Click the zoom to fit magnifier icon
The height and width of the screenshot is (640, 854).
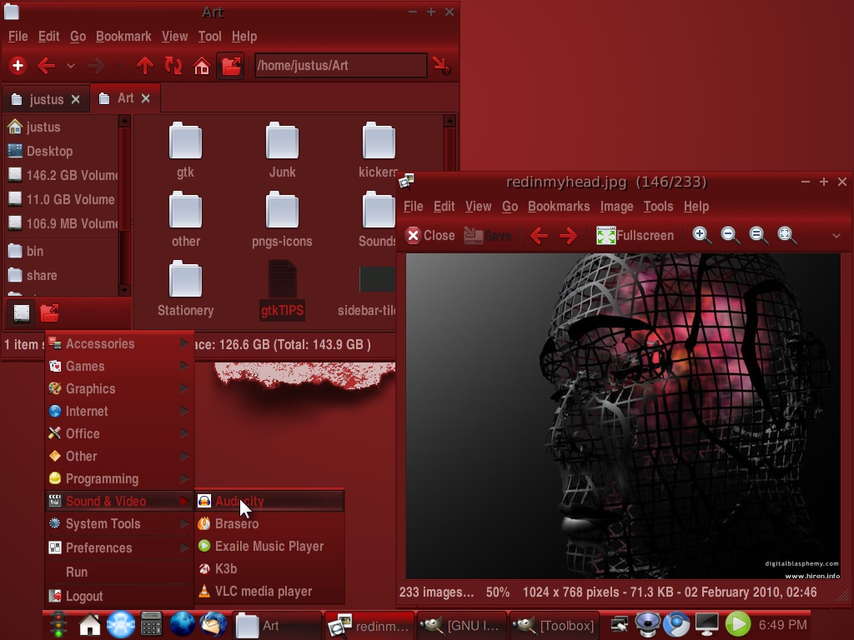coord(787,236)
